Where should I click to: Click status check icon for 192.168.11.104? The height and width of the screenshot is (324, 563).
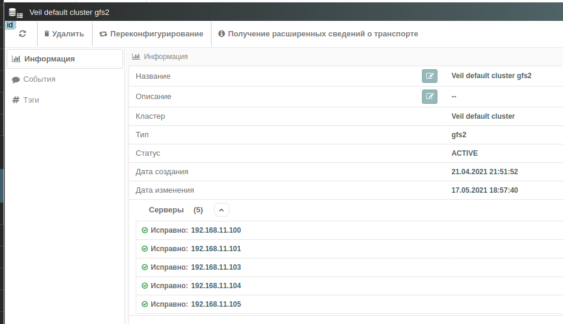[x=145, y=286]
